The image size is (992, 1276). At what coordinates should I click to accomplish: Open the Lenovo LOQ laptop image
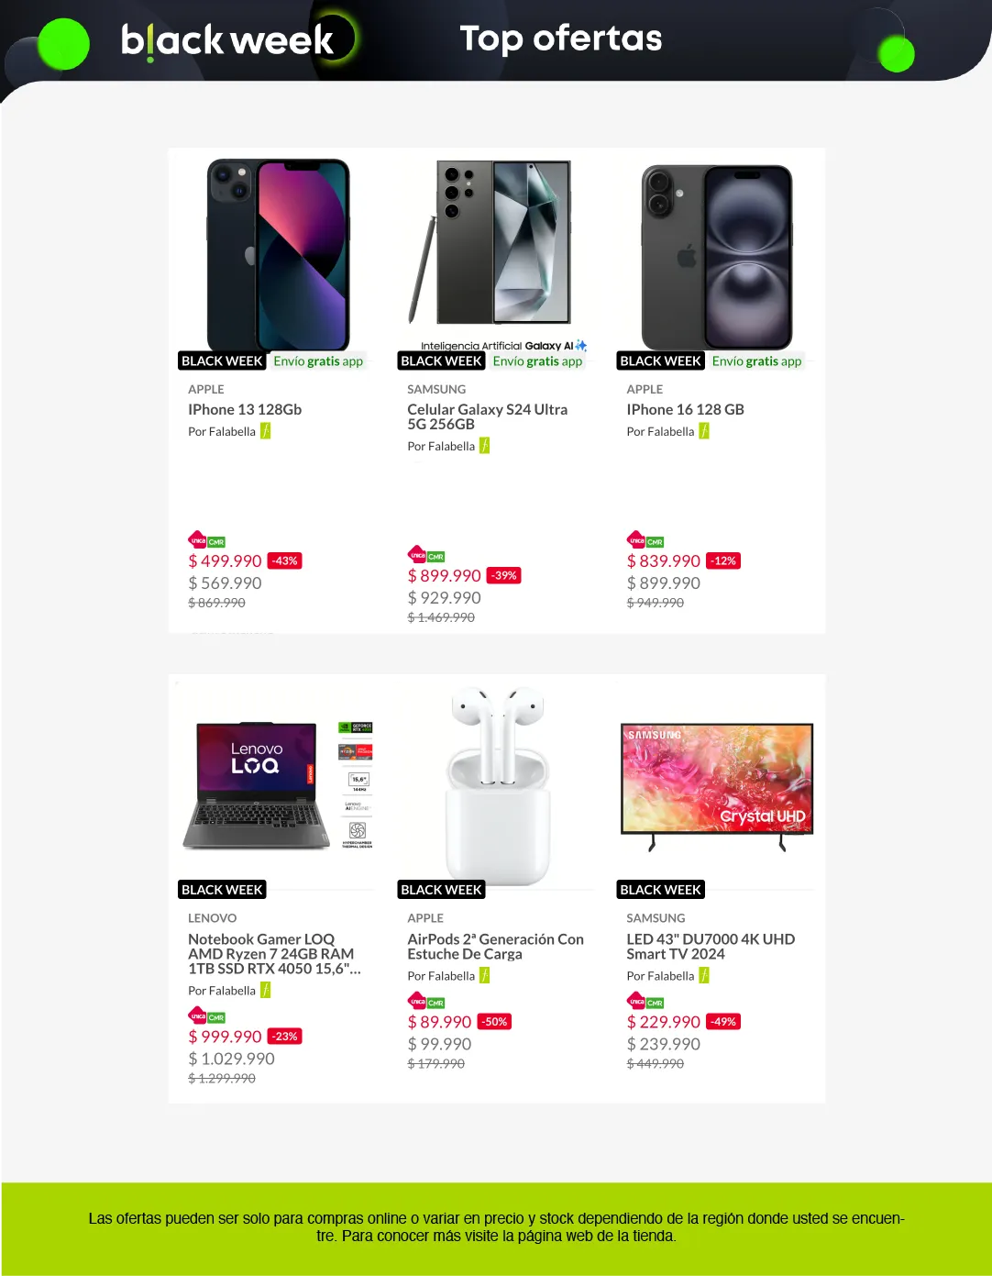tap(278, 784)
